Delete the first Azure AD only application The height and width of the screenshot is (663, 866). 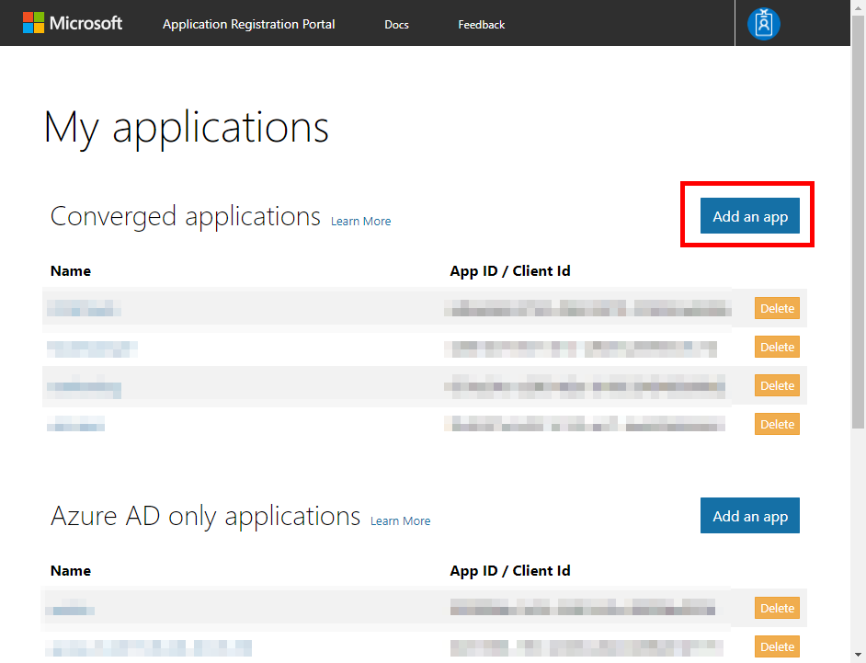tap(777, 608)
